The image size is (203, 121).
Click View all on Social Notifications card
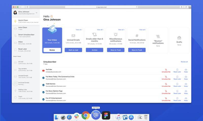[142, 30]
